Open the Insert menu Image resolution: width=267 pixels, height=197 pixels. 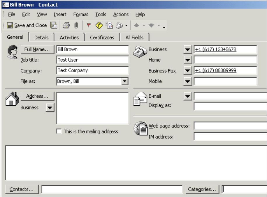(60, 15)
